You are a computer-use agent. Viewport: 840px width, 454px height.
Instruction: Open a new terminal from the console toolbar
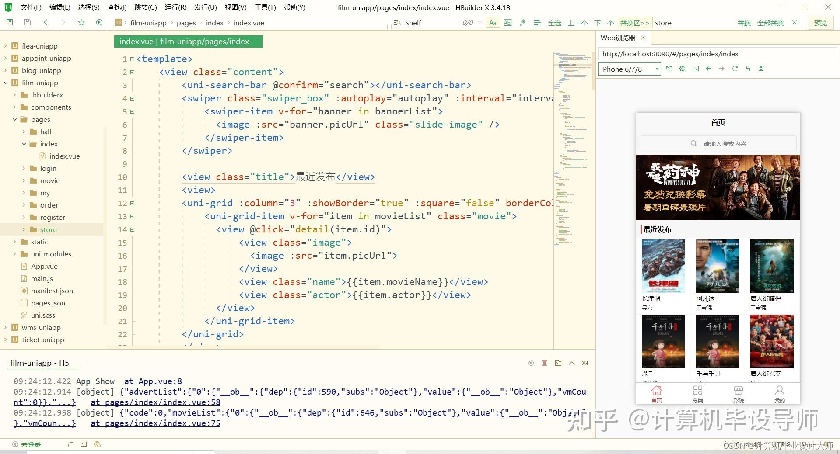(x=558, y=363)
